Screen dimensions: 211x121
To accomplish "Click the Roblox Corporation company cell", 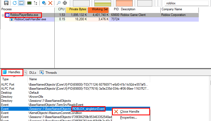I will click(173, 15).
